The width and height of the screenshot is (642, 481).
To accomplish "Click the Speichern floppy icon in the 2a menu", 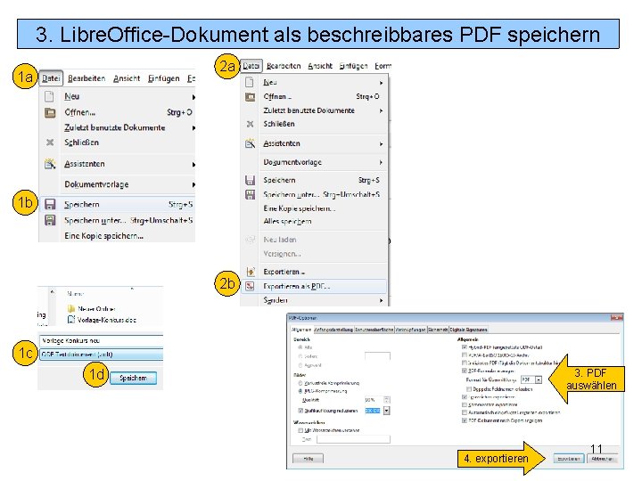I will [250, 180].
